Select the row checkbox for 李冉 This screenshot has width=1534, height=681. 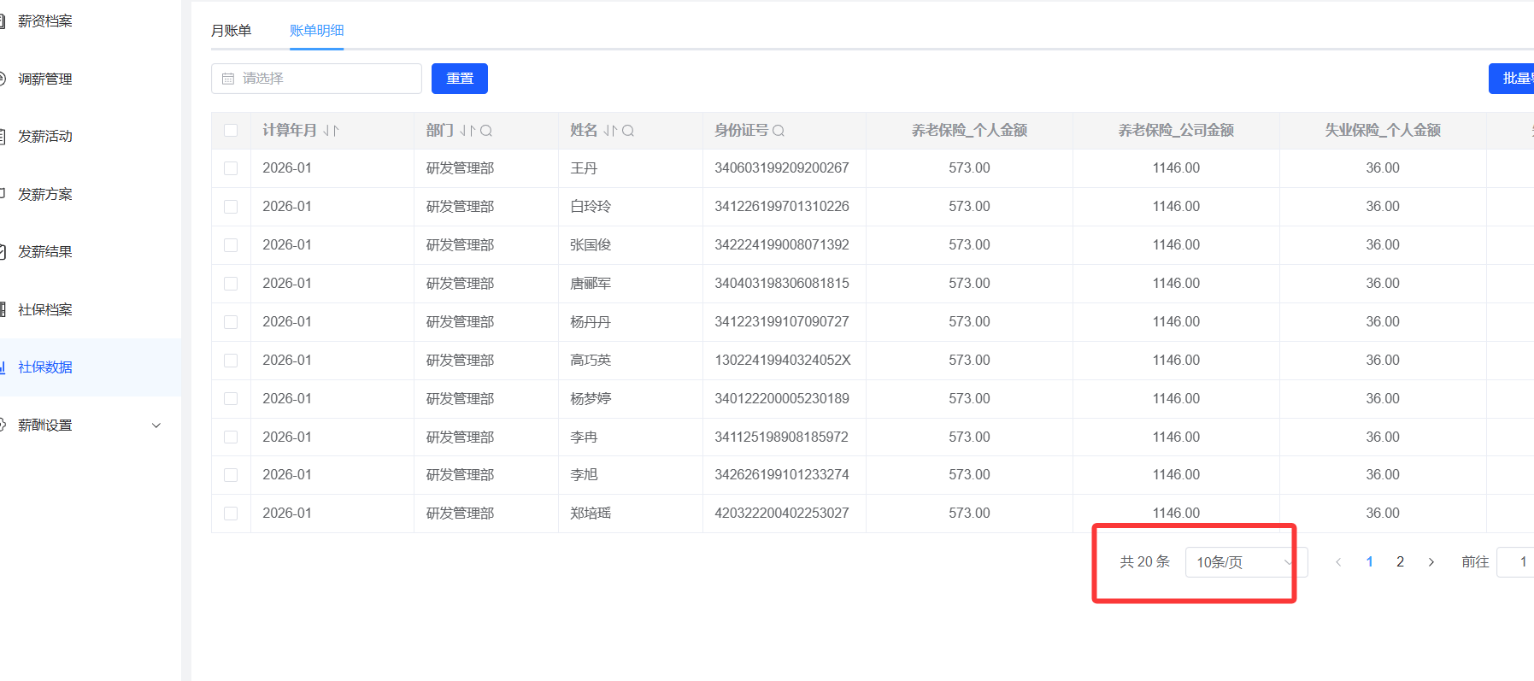pos(231,437)
